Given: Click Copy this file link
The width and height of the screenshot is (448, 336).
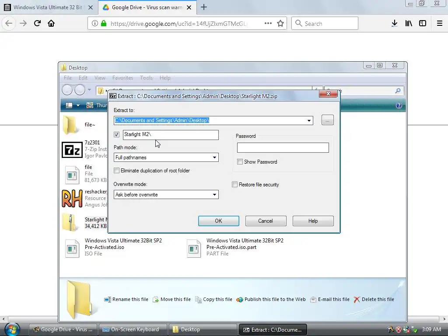Looking at the screenshot, I should coord(213,299).
